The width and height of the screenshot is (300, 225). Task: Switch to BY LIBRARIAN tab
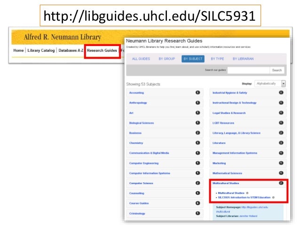(243, 59)
